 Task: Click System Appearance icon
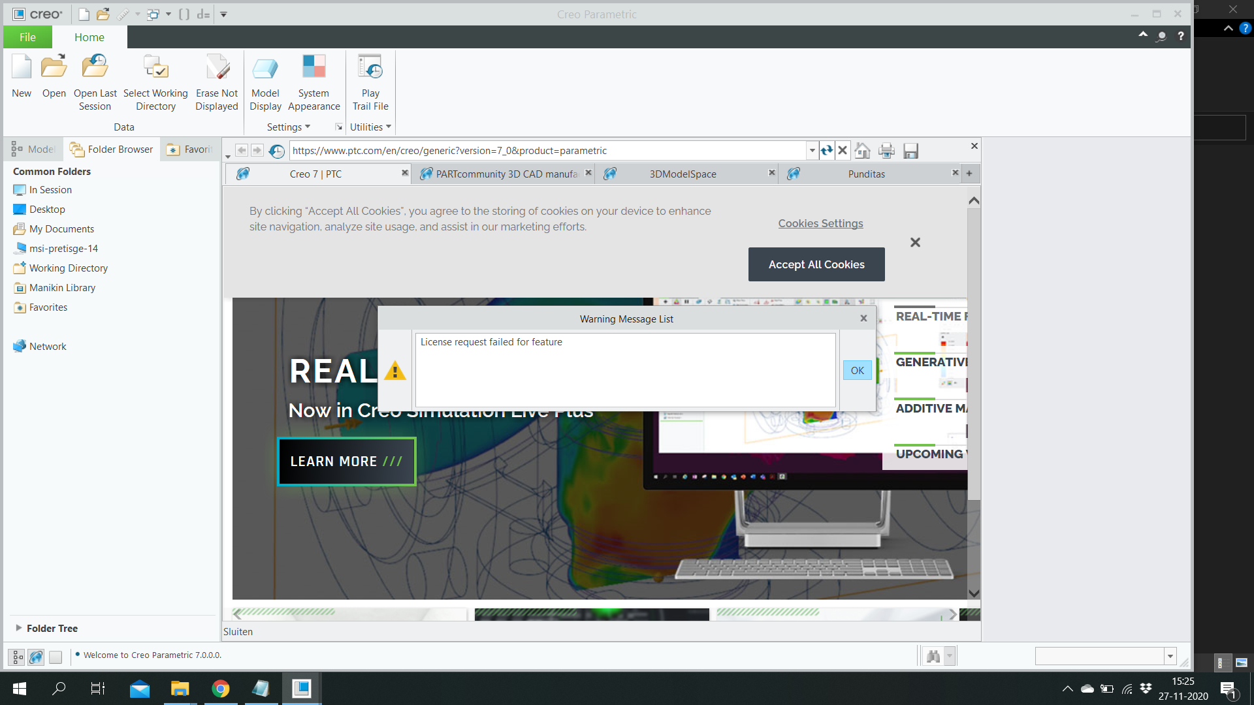click(x=313, y=68)
